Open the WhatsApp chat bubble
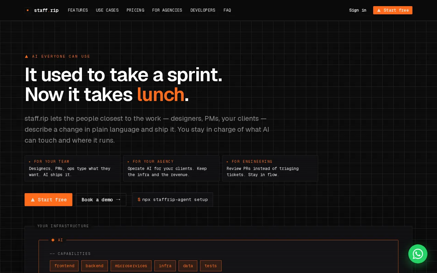Image resolution: width=437 pixels, height=273 pixels. tap(418, 254)
